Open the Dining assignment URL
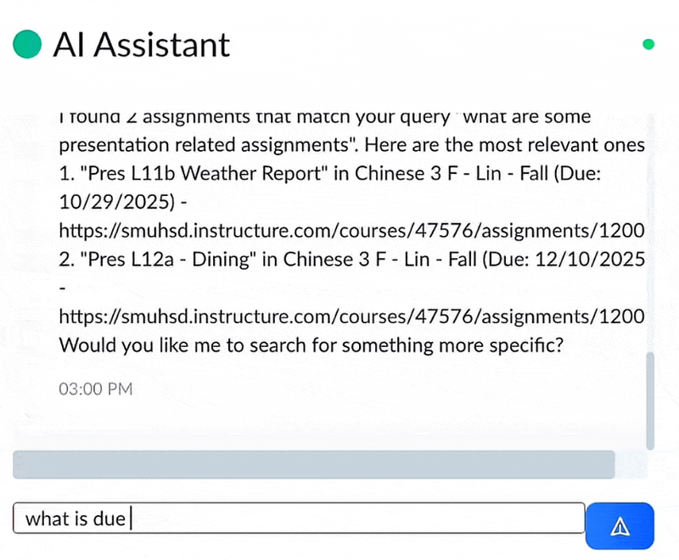The image size is (679, 560). coord(351,316)
